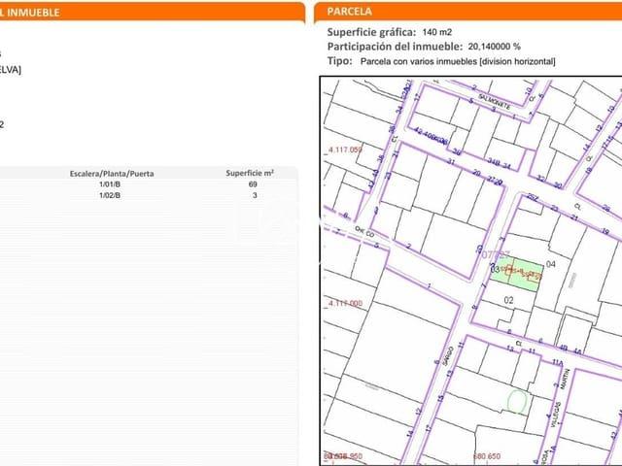Image resolution: width=622 pixels, height=466 pixels.
Task: Select the 'Superficie gráfica:' label
Action: coord(371,32)
